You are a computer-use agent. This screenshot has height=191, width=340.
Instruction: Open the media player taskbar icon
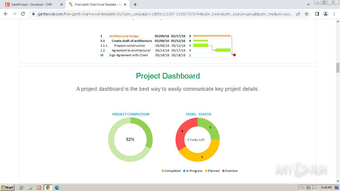pyautogui.click(x=39, y=188)
